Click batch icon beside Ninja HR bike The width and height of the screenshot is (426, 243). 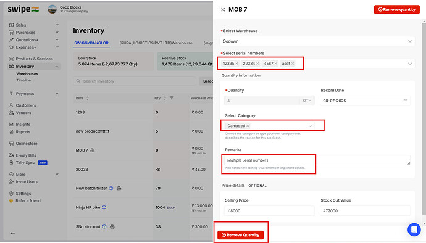click(104, 207)
